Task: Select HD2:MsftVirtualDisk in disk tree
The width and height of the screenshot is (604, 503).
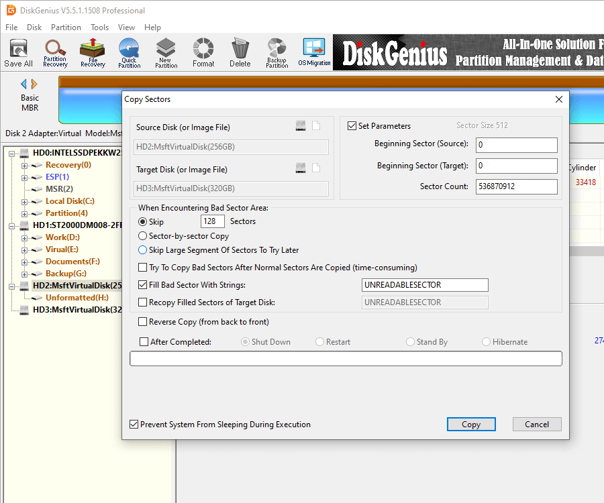Action: click(x=77, y=286)
